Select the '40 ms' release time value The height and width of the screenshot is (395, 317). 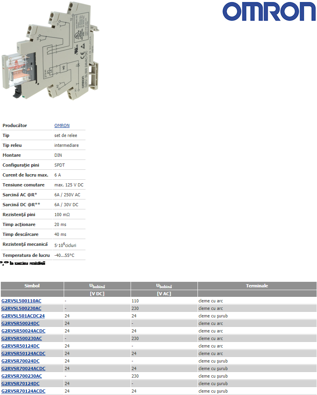[60, 234]
